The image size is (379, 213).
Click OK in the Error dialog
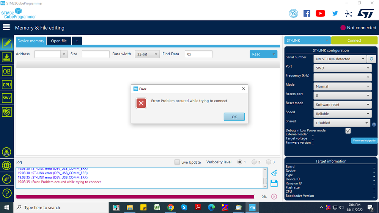click(x=234, y=117)
